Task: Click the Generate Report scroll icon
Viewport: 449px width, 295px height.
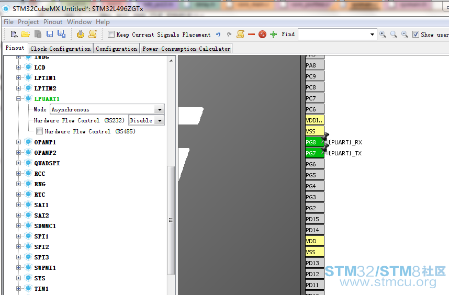Action: pyautogui.click(x=93, y=34)
